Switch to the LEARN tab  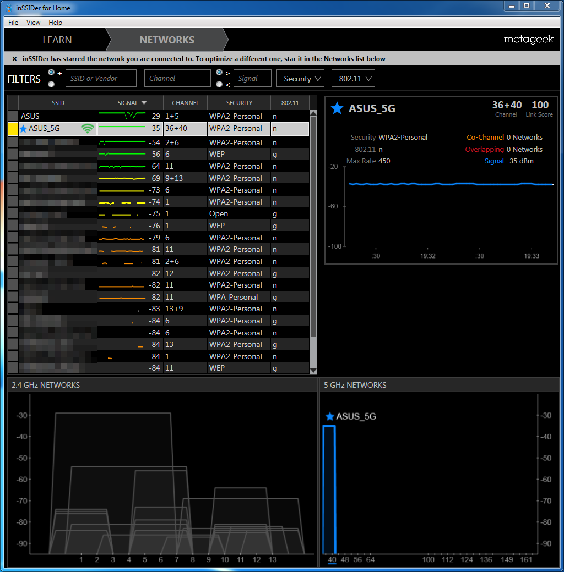tap(57, 40)
